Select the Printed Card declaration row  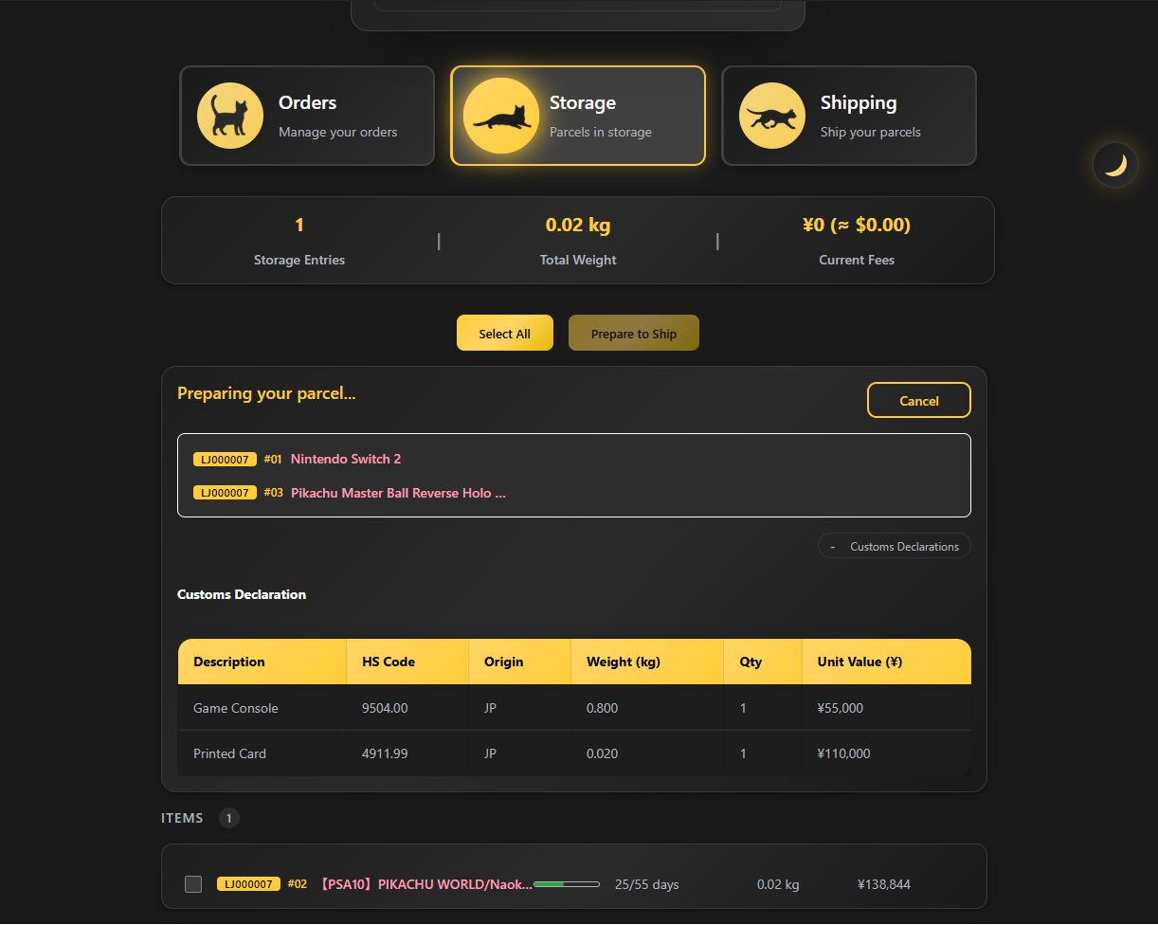click(x=574, y=753)
